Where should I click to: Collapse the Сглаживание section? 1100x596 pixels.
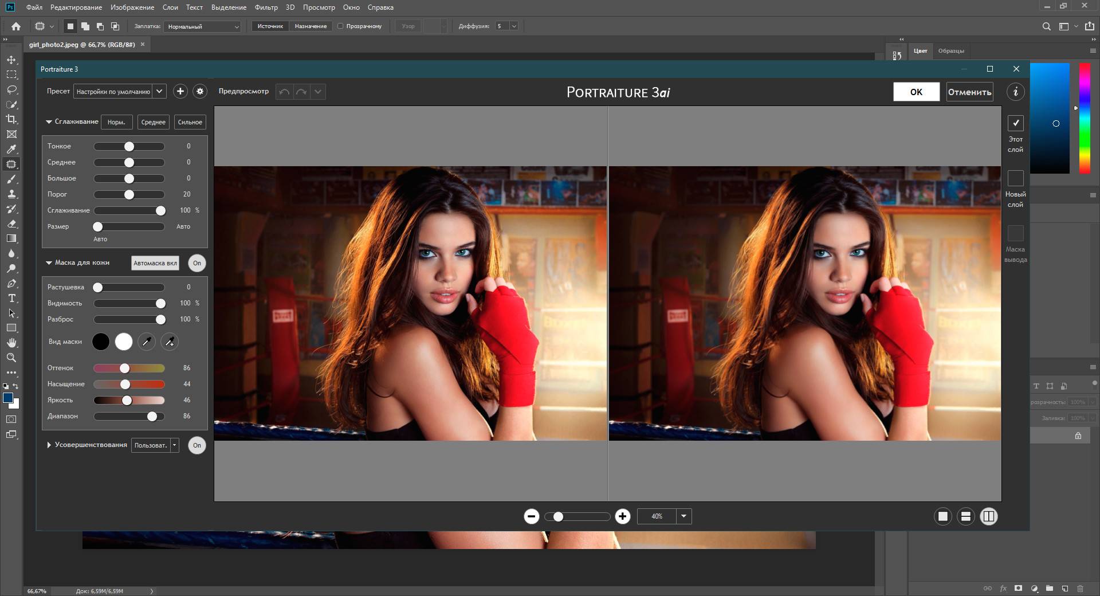(x=49, y=122)
